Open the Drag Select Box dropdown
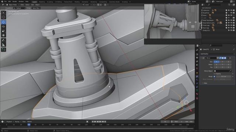This screenshot has width=236, height=132. coord(36,8)
